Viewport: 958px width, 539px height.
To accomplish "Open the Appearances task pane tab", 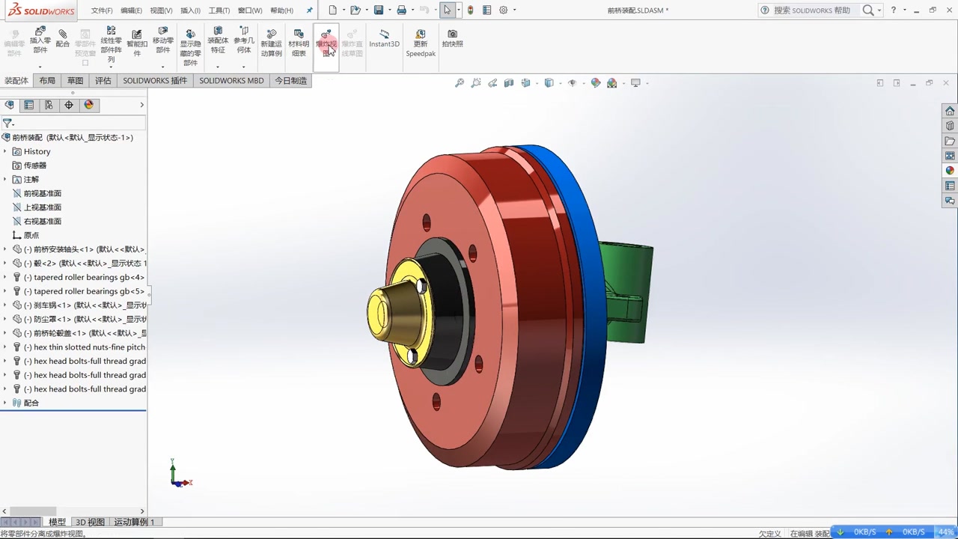I will click(x=950, y=171).
